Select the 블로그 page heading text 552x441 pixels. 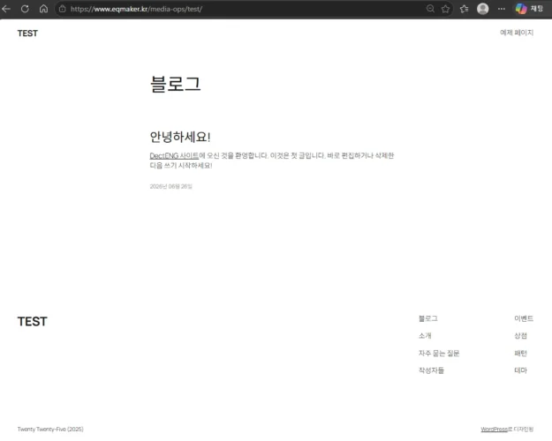click(x=176, y=84)
